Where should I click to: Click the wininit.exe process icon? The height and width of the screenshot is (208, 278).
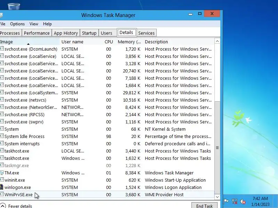tap(2, 180)
